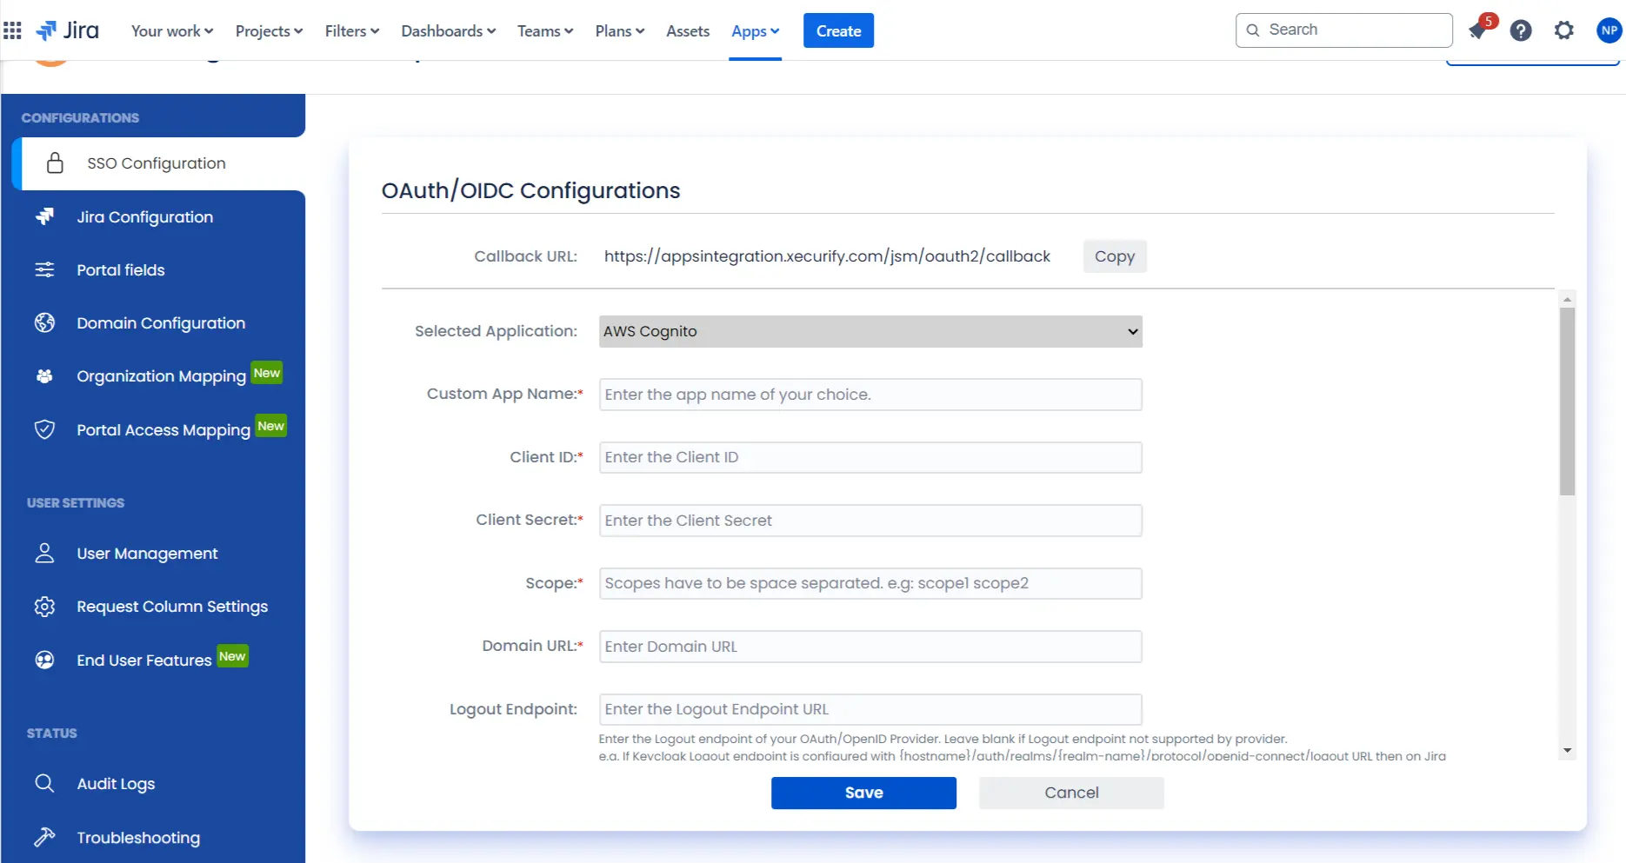The height and width of the screenshot is (863, 1626).
Task: Focus the Domain URL field
Action: pos(870,647)
